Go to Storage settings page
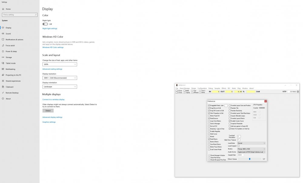This screenshot has height=183, width=303. [8, 57]
